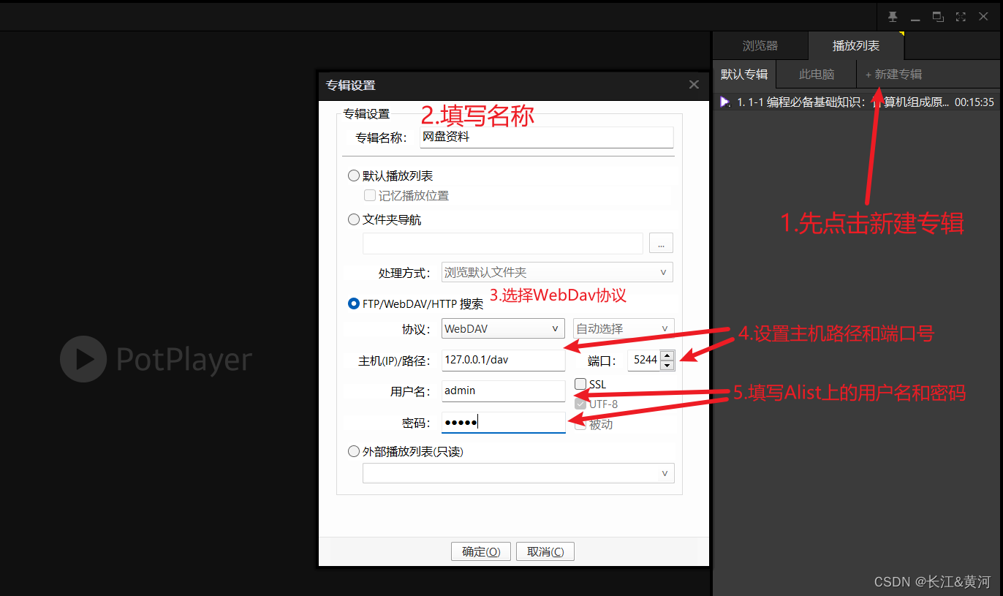
Task: Select playlist item 1-1 编程必备基础知识
Action: coord(857,102)
